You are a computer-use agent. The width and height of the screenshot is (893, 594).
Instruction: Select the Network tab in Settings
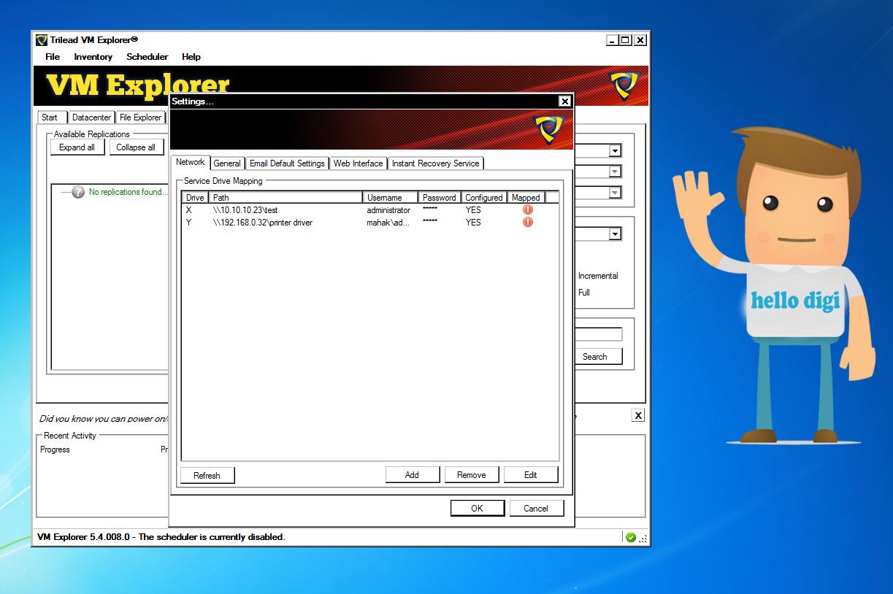click(191, 162)
